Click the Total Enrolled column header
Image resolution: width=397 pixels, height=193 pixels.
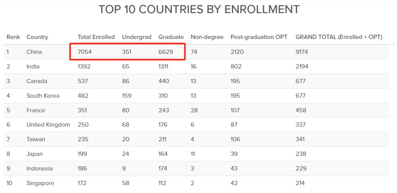point(96,37)
